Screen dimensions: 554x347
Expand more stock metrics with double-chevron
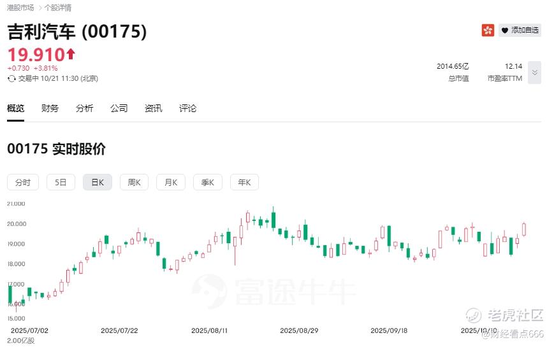point(535,73)
